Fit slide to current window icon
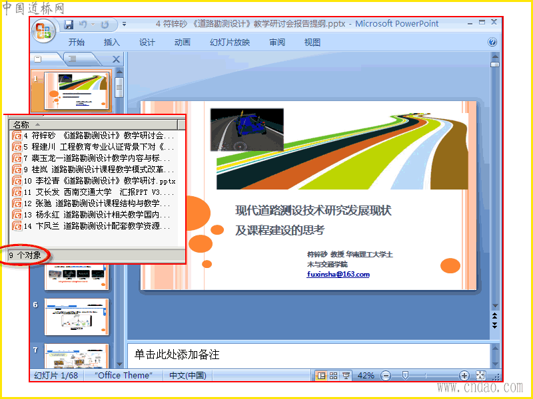The image size is (533, 399). (480, 375)
